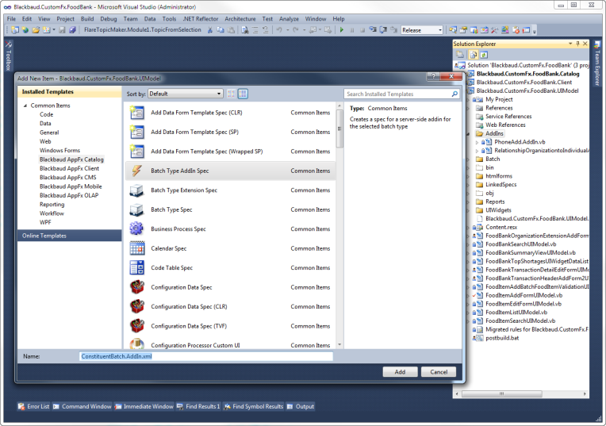Click the Business Process Spec gear icon
606x426 pixels.
(136, 228)
